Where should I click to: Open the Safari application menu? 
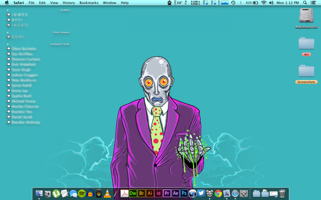pyautogui.click(x=18, y=3)
